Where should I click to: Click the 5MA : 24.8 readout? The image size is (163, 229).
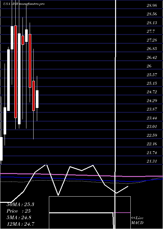19,218
